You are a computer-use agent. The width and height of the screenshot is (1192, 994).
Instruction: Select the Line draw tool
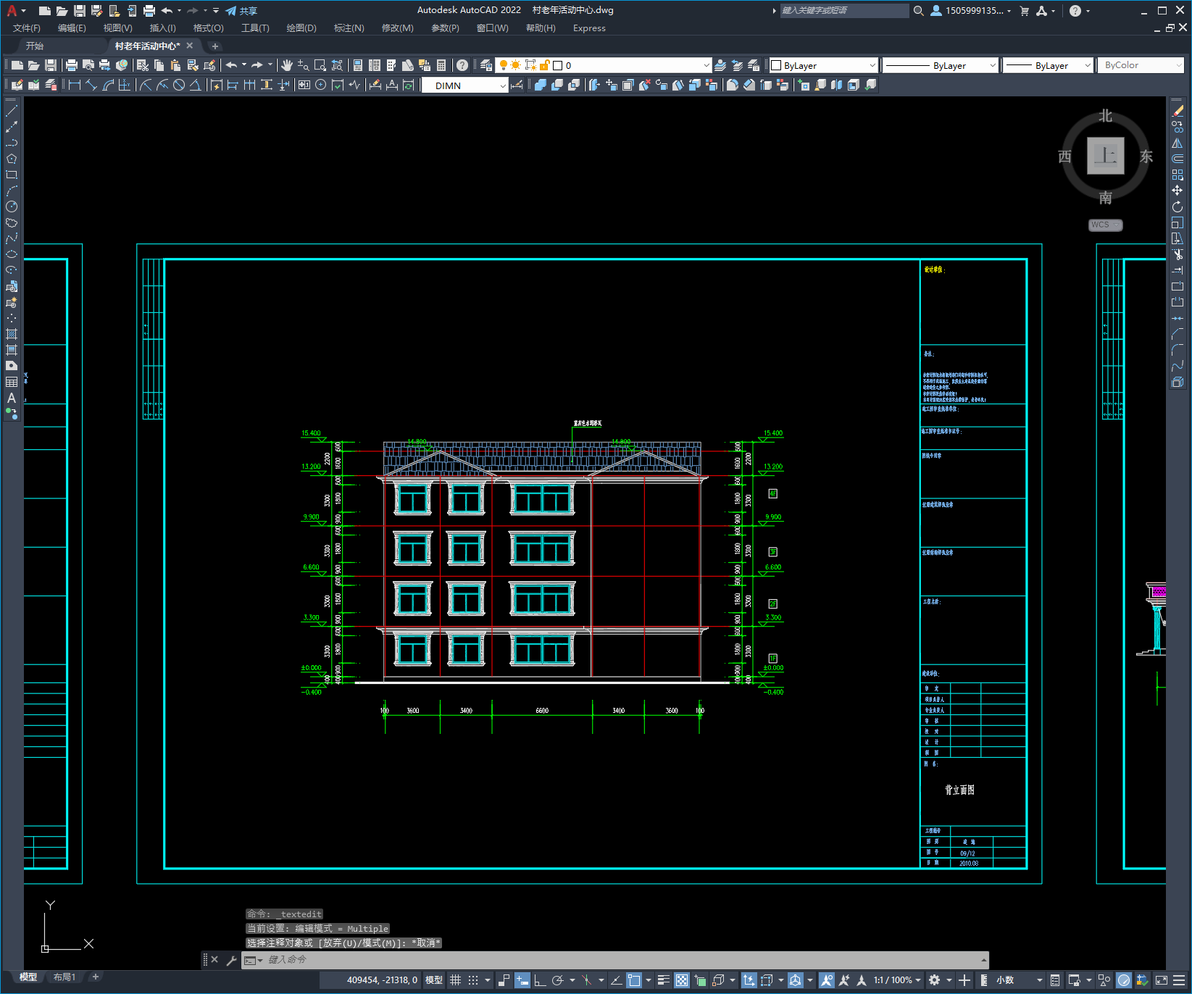point(12,111)
